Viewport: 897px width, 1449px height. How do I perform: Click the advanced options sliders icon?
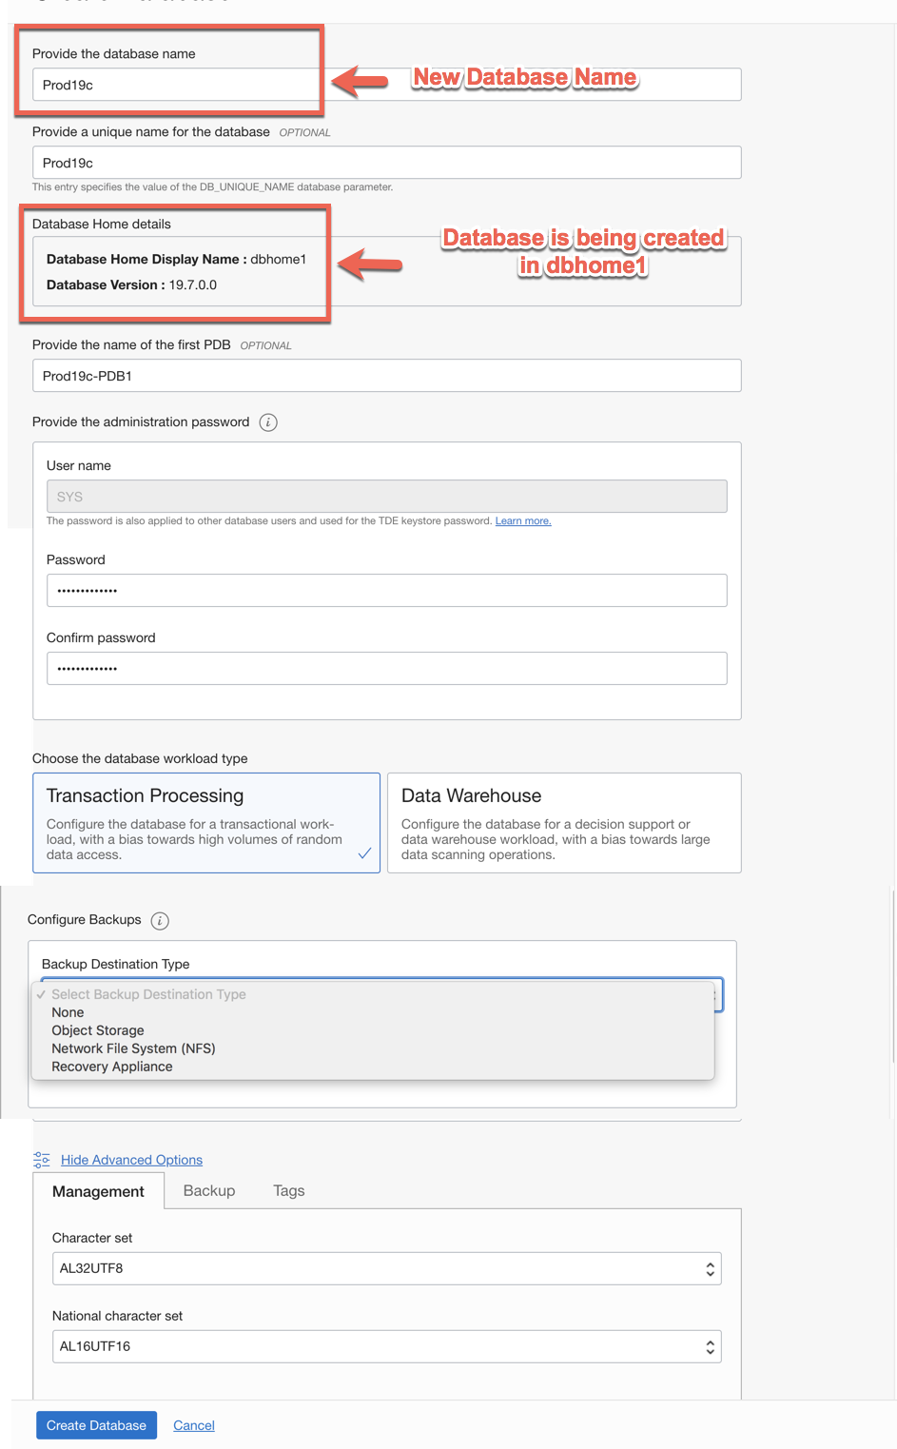click(x=42, y=1160)
